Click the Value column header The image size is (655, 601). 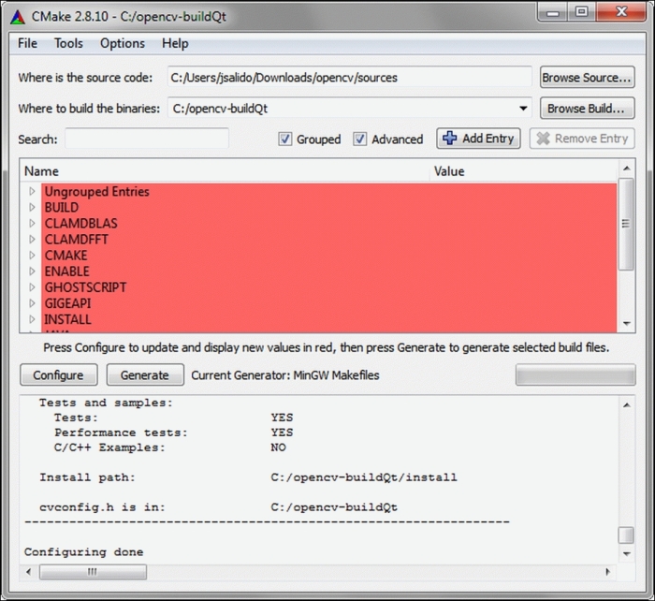[523, 171]
